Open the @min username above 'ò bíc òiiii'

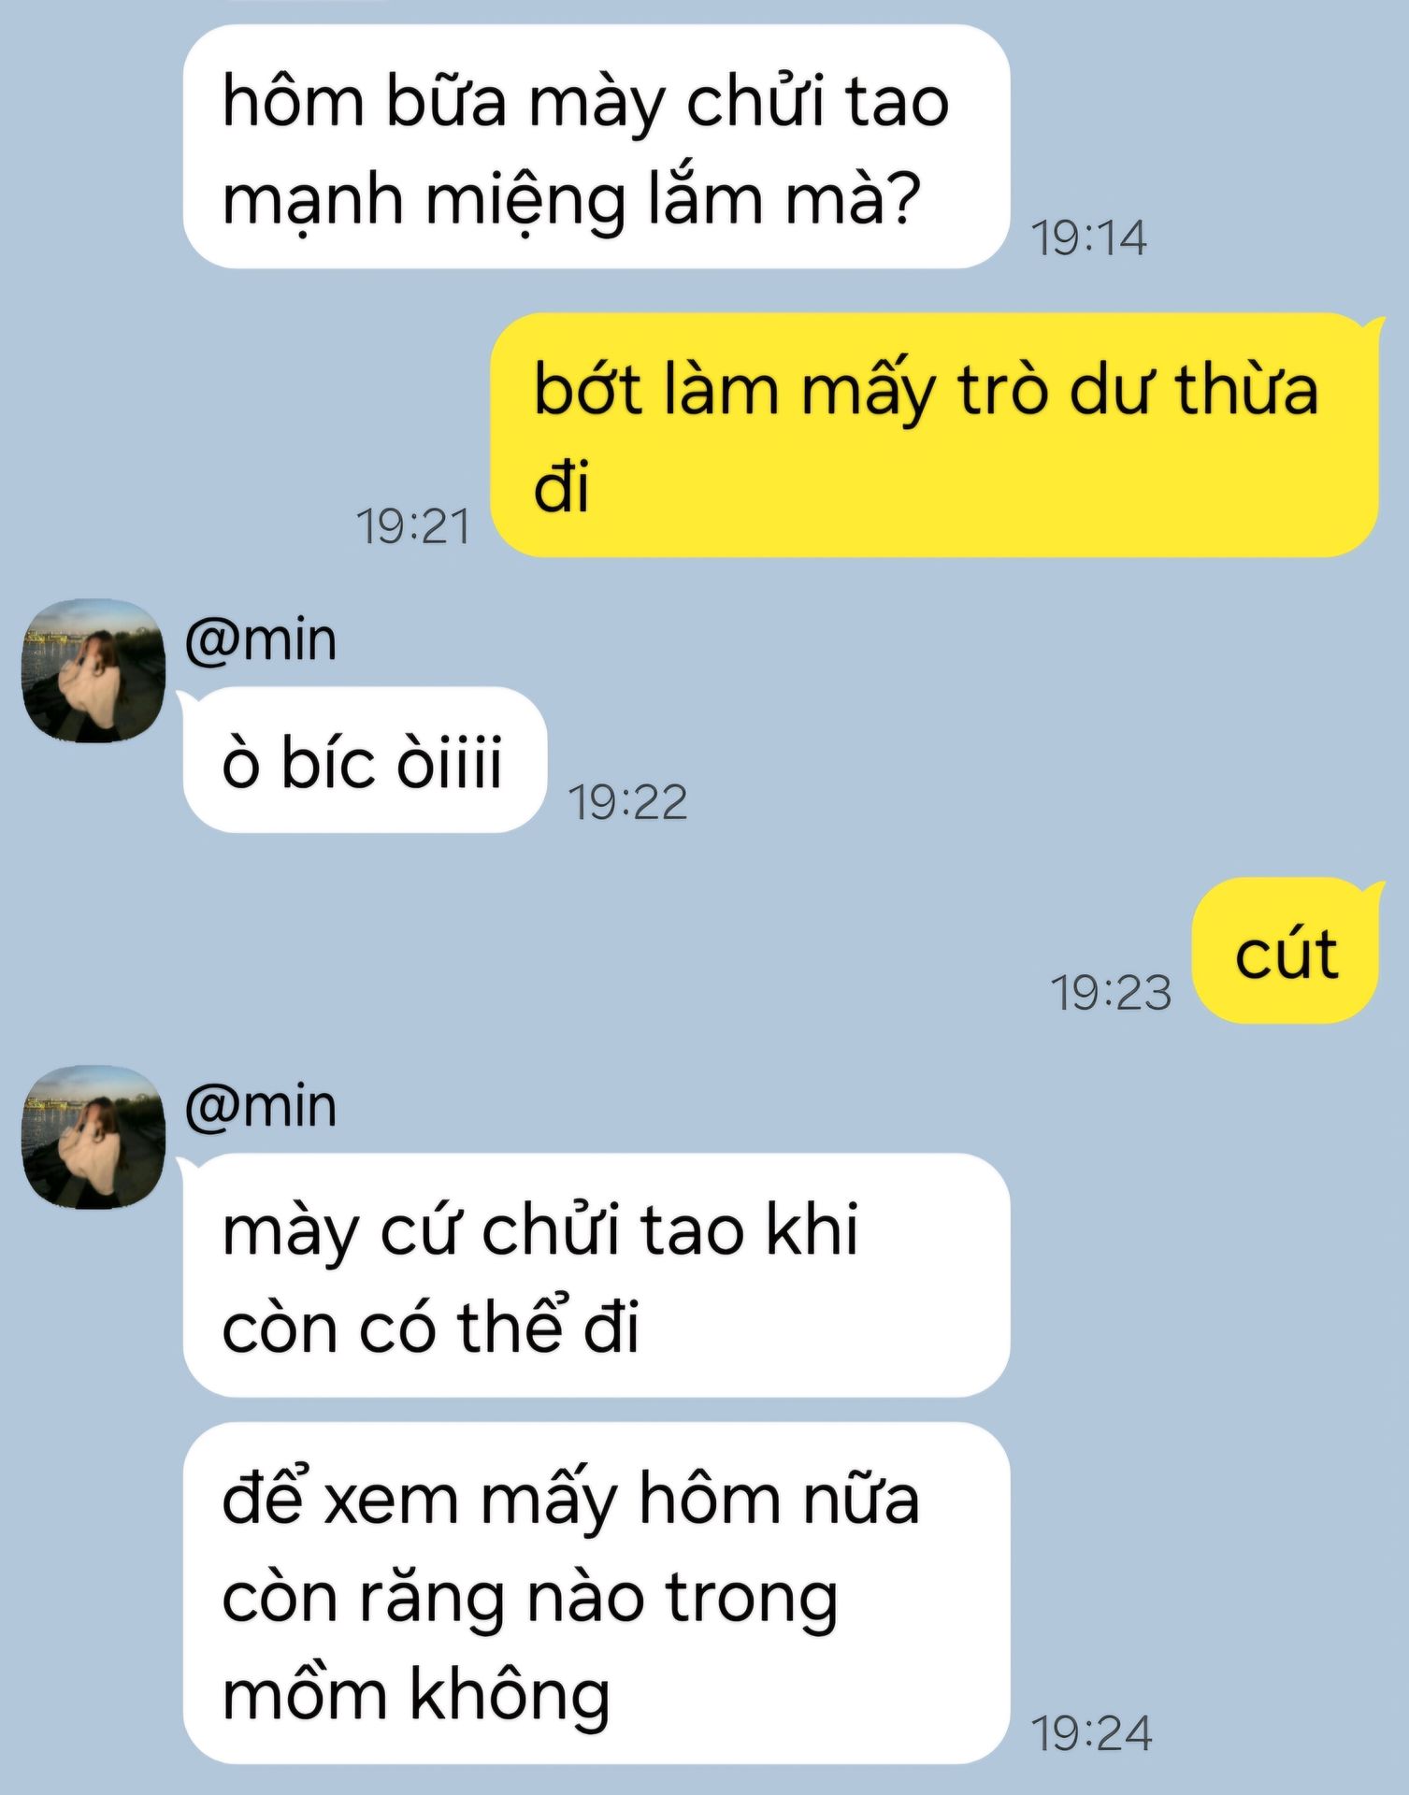[x=261, y=640]
